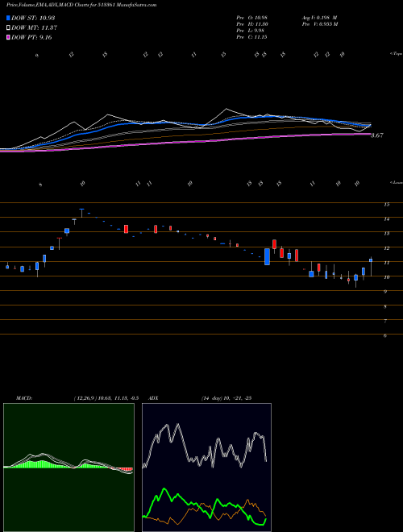This screenshot has width=403, height=532.
Task: Click the green MACD histogram panel
Action: [x=69, y=468]
